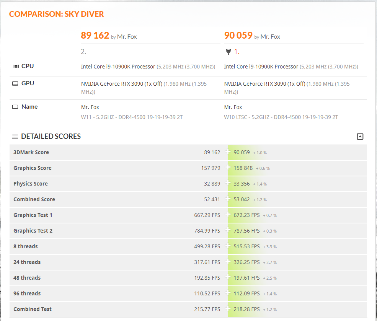Click the 24 threads label
This screenshot has width=377, height=321.
click(x=27, y=262)
